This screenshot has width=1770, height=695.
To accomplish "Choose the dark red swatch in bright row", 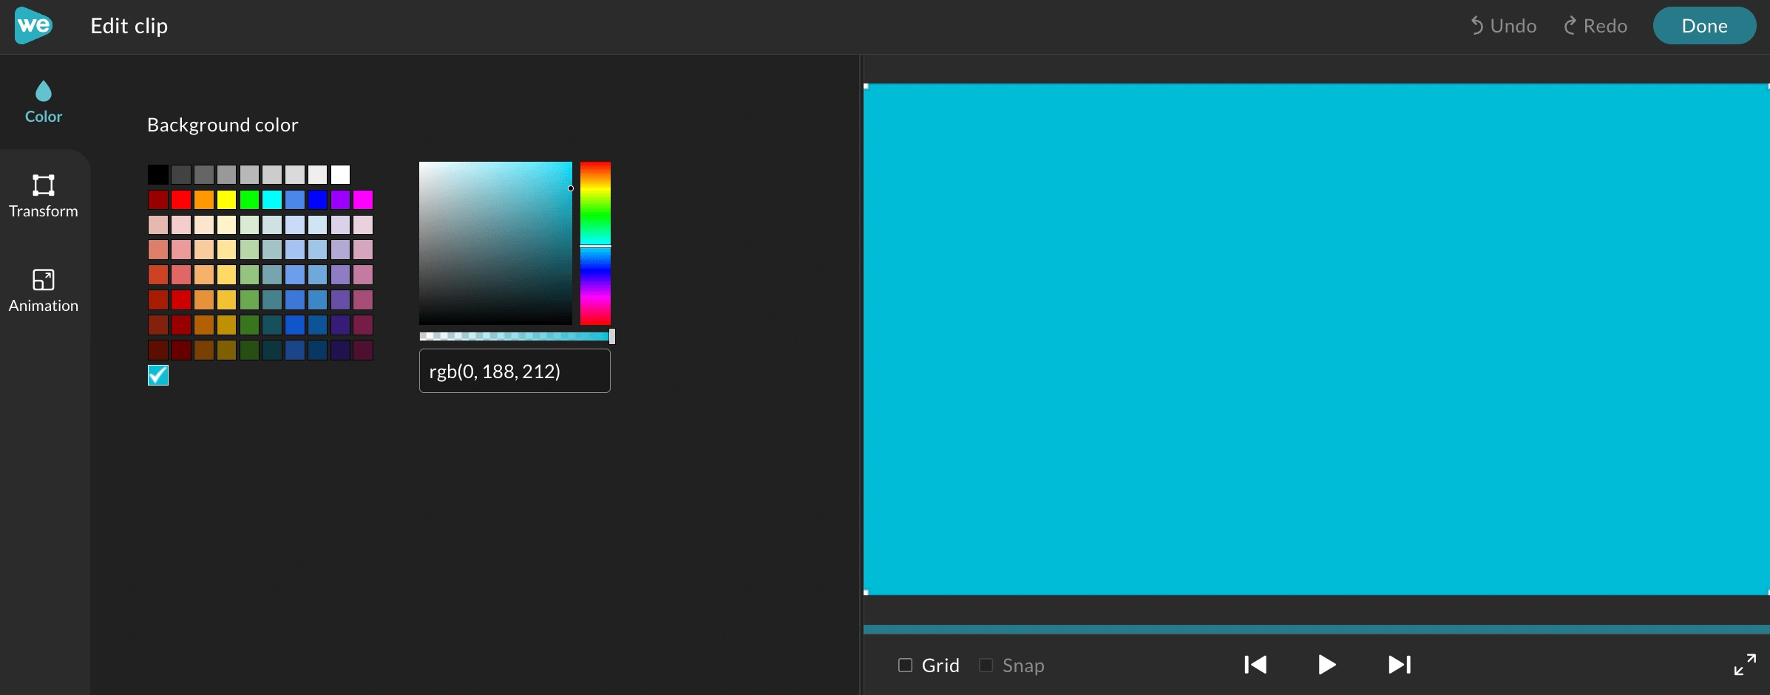I will (157, 199).
